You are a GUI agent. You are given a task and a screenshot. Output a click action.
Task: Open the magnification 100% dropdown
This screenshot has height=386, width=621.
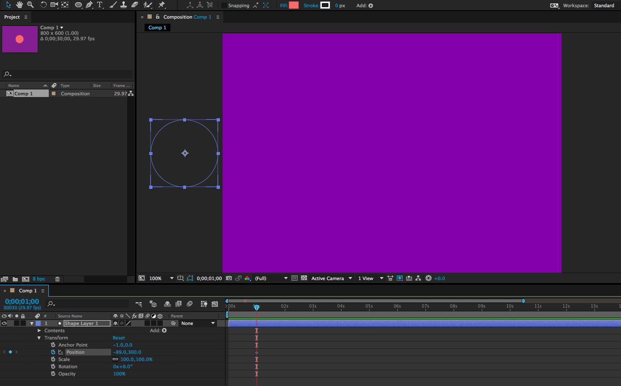[161, 278]
